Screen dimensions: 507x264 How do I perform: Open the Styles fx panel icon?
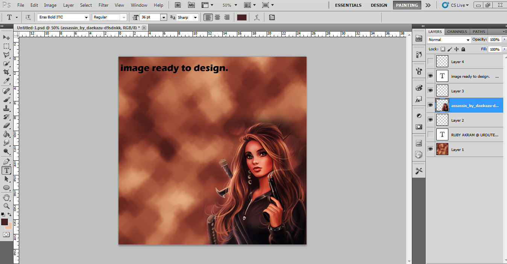[419, 100]
